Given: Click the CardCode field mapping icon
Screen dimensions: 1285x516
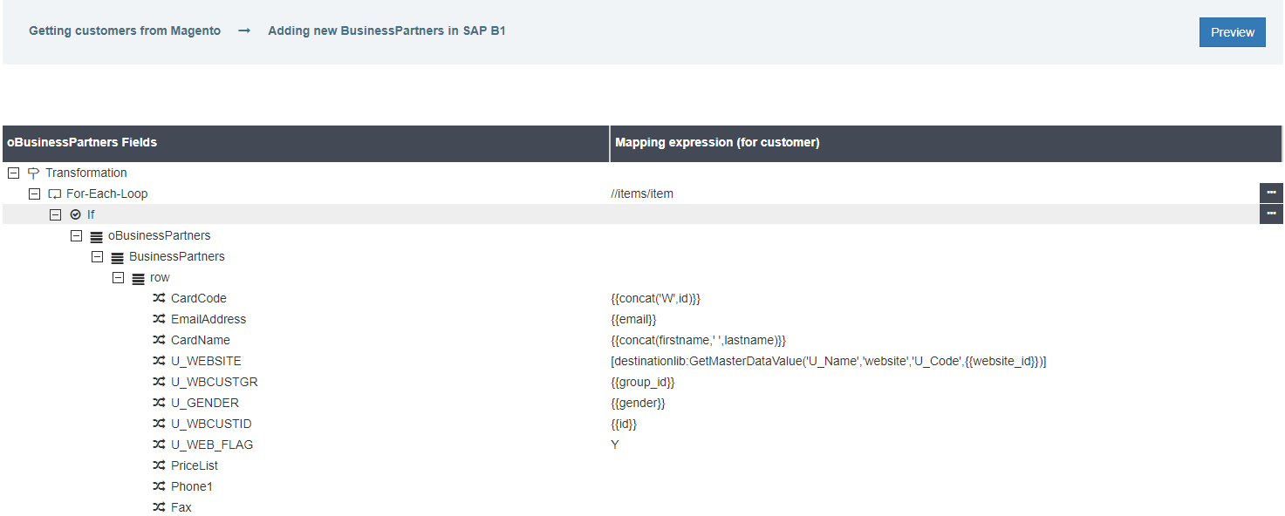Looking at the screenshot, I should tap(159, 298).
